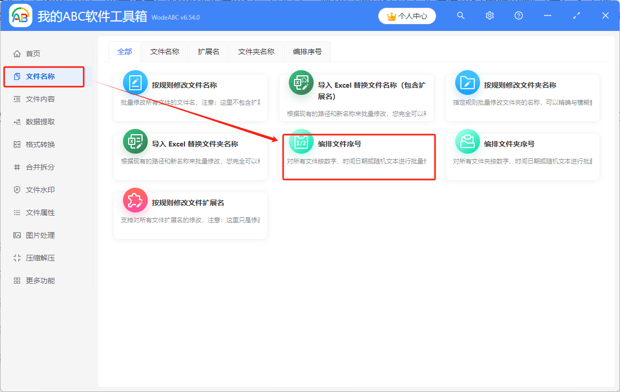Open the 文件夹名称 tab
Image resolution: width=620 pixels, height=392 pixels.
pyautogui.click(x=256, y=52)
